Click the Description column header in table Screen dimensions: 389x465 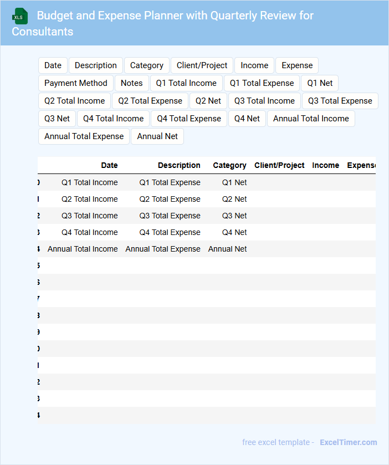(x=179, y=165)
